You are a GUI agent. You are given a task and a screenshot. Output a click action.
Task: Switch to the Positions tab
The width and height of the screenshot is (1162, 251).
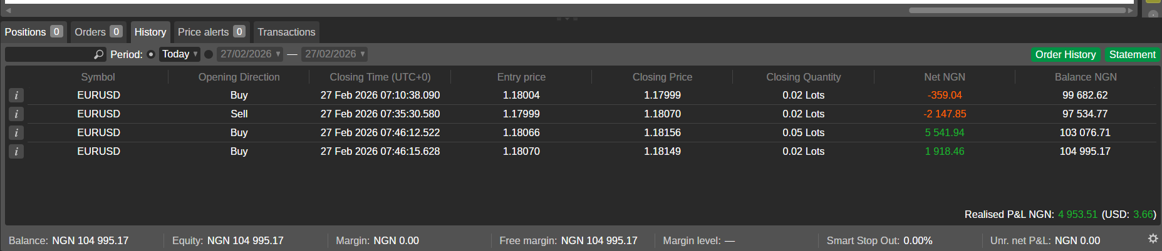[33, 32]
